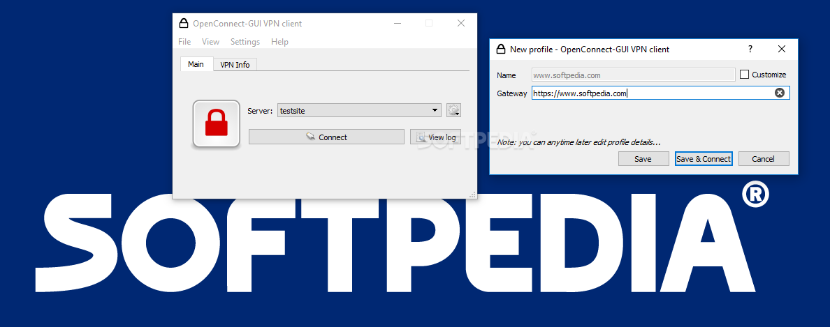This screenshot has width=830, height=327.
Task: Switch to the VPN Info tab
Action: tap(235, 64)
